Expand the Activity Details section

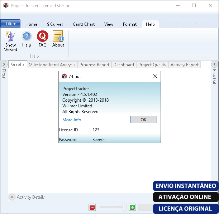(12, 197)
